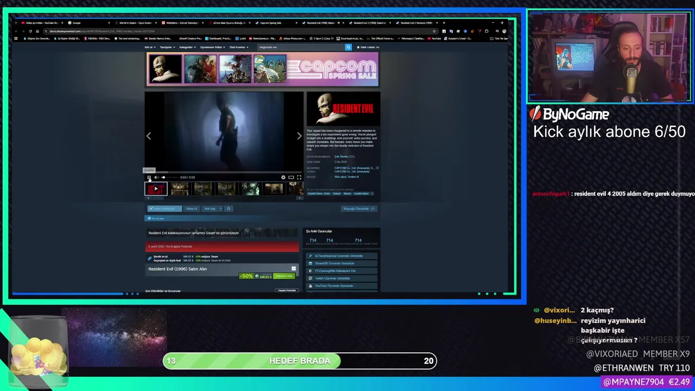Click the Sepete Ekle add-to-cart button

pyautogui.click(x=284, y=276)
